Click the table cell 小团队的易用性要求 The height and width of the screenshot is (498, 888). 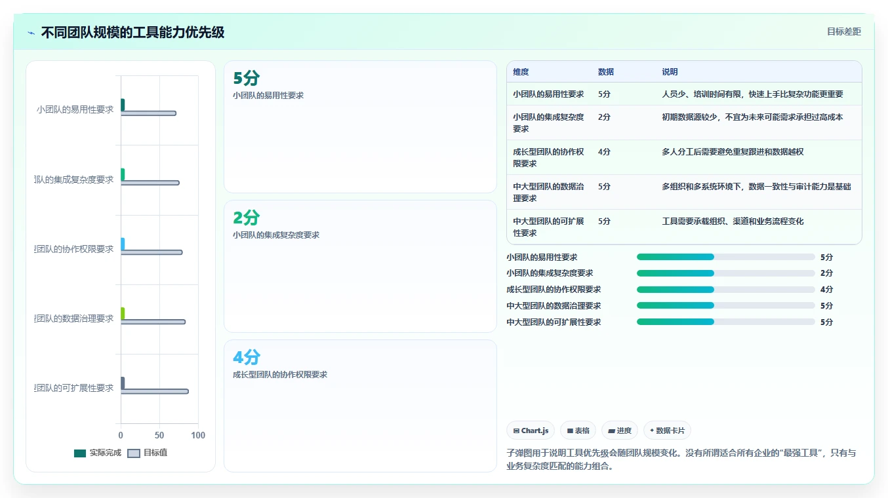tap(548, 94)
